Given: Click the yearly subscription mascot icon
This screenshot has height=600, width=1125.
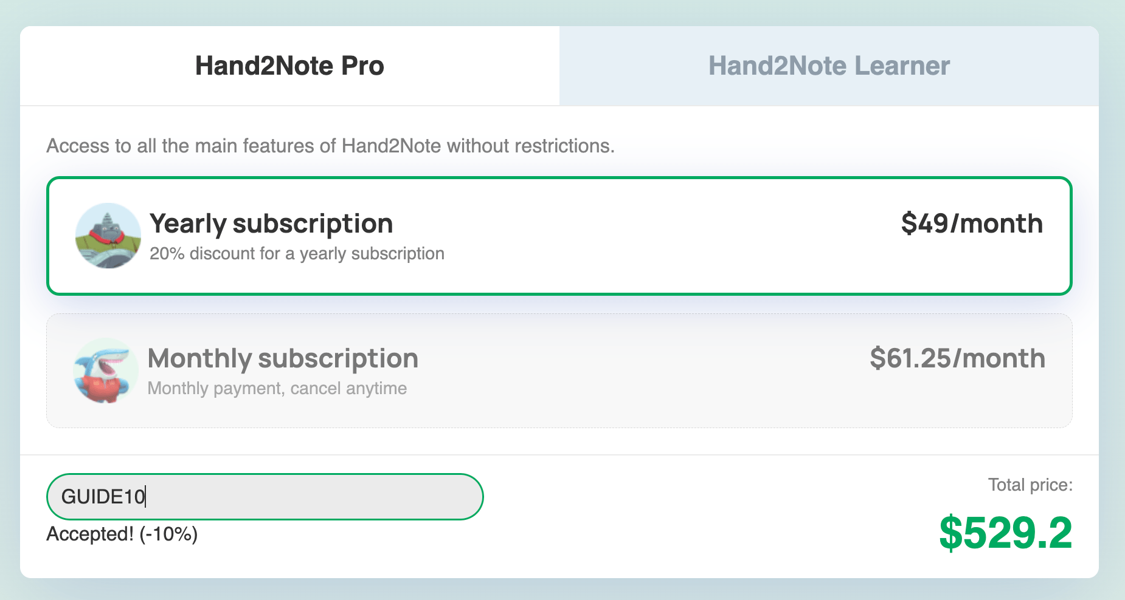Looking at the screenshot, I should (x=108, y=236).
